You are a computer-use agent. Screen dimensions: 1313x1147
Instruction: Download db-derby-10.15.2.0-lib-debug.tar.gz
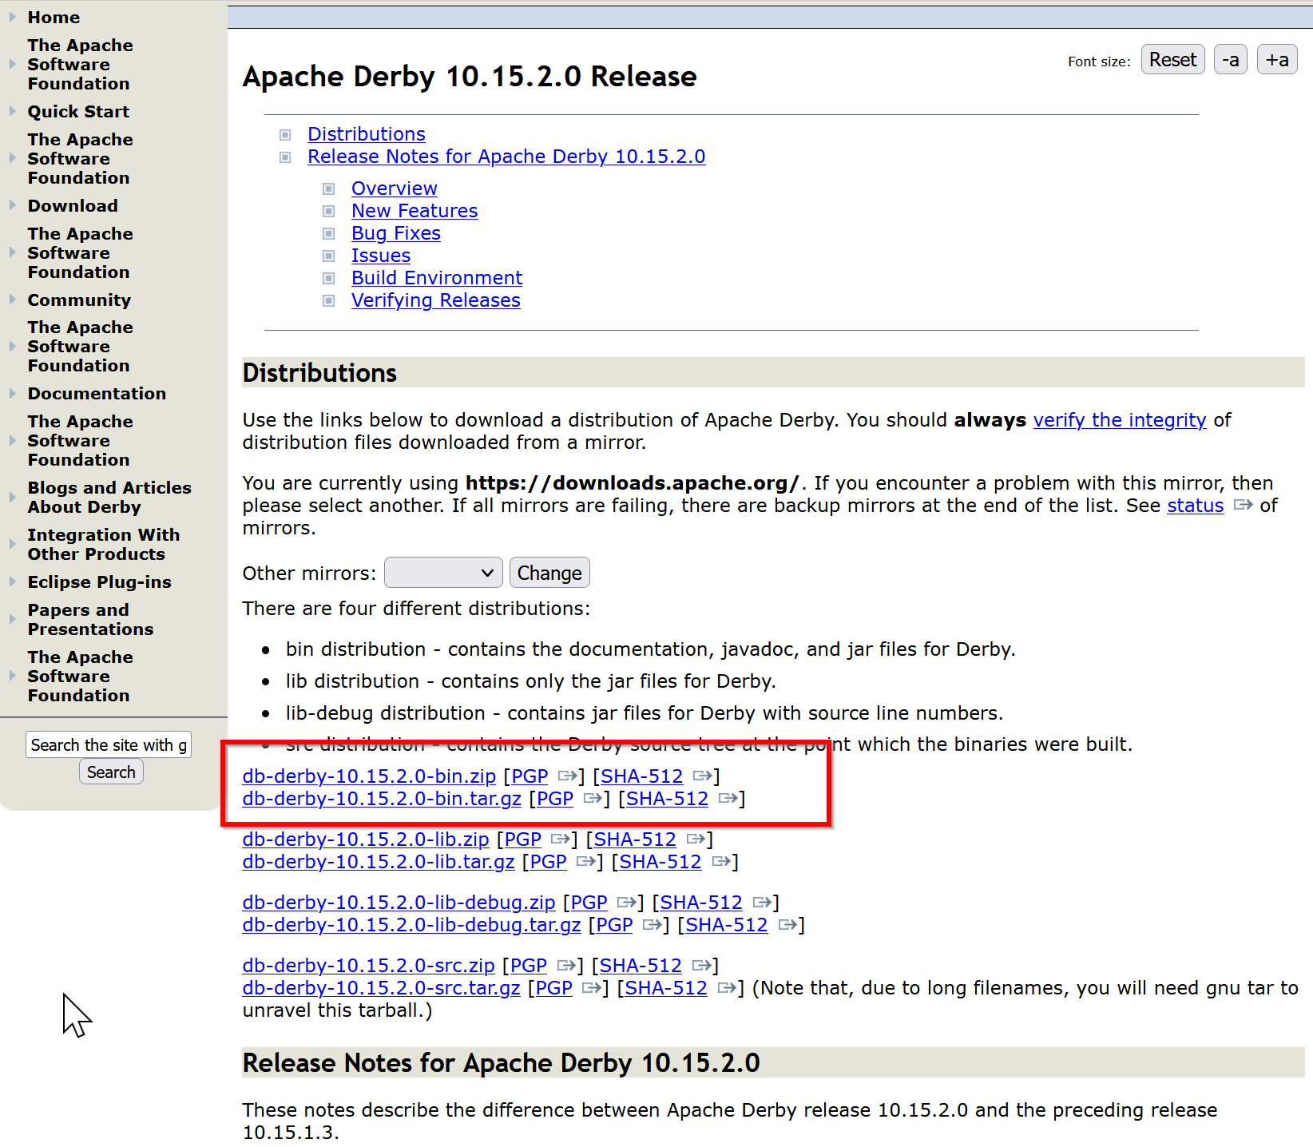(411, 924)
